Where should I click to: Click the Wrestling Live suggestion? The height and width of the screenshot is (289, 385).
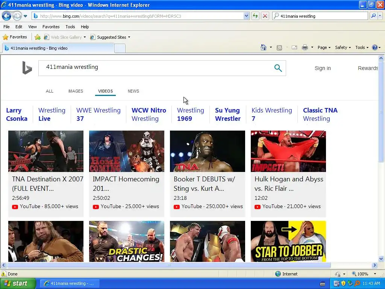pyautogui.click(x=52, y=114)
